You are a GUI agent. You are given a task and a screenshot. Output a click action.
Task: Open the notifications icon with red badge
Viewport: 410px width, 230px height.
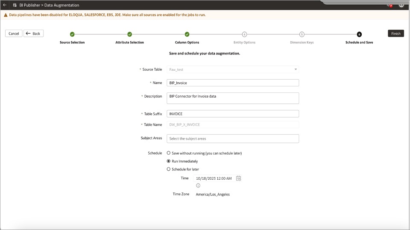pos(389,5)
